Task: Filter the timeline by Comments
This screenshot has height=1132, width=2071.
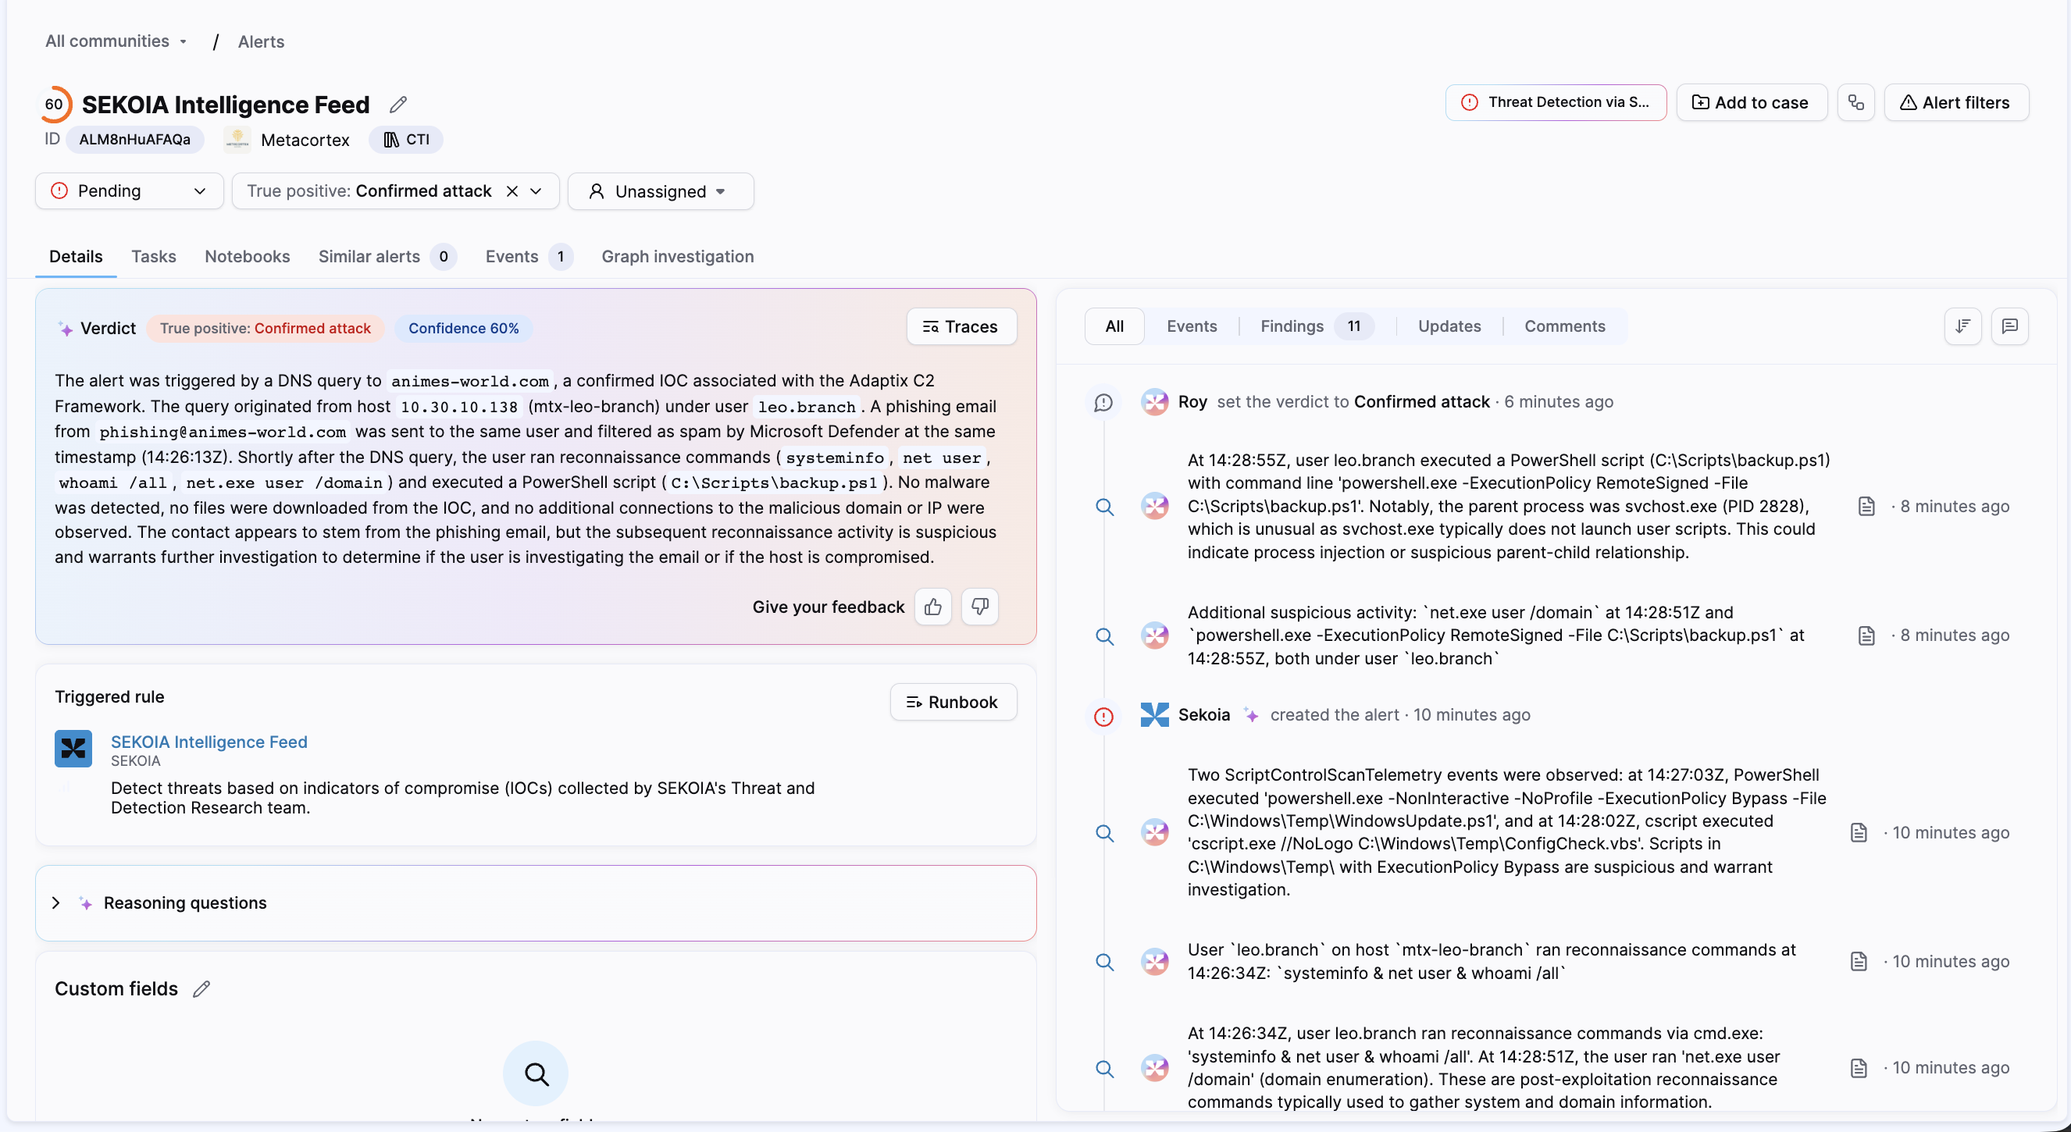Action: [x=1564, y=326]
